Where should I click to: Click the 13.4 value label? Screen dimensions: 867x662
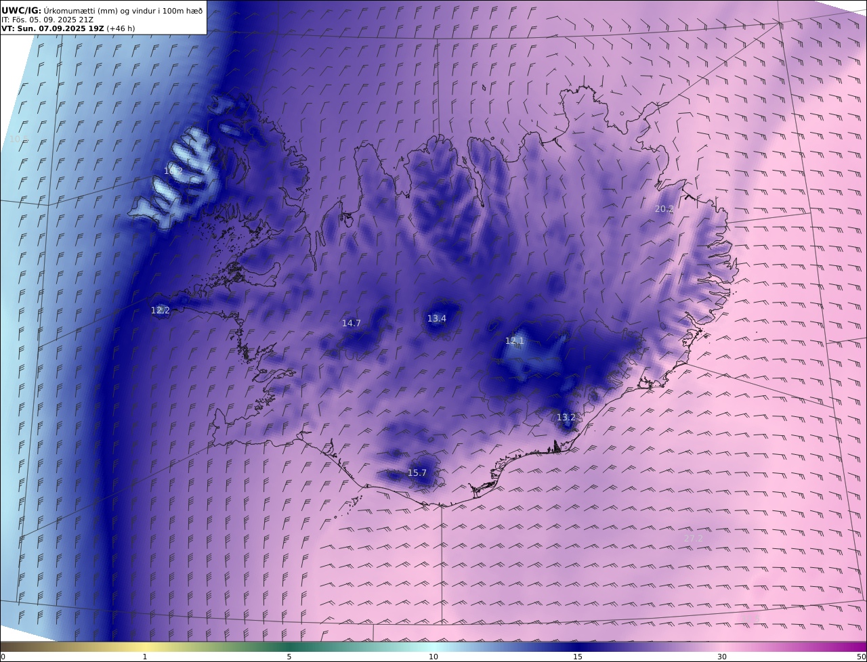point(437,319)
